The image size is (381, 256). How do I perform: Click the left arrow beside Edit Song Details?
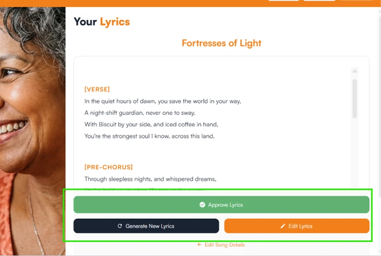pos(199,245)
